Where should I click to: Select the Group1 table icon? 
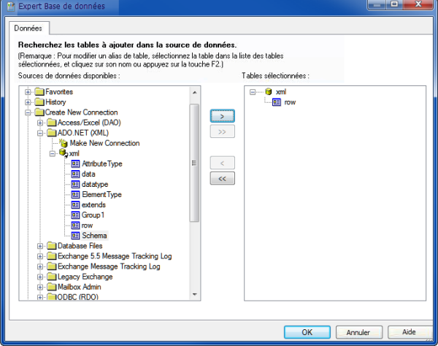(x=75, y=215)
